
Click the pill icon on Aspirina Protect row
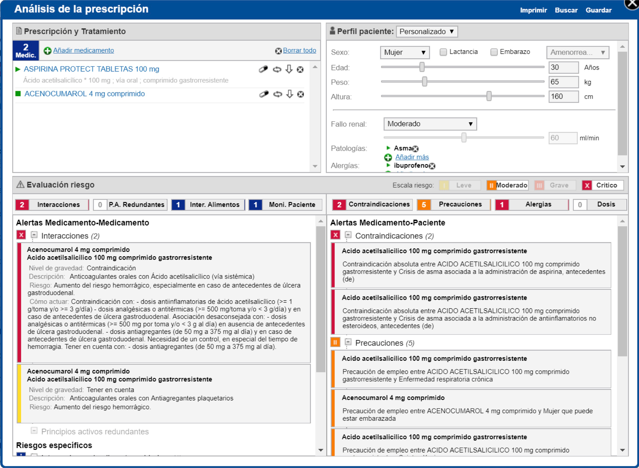[x=263, y=69]
